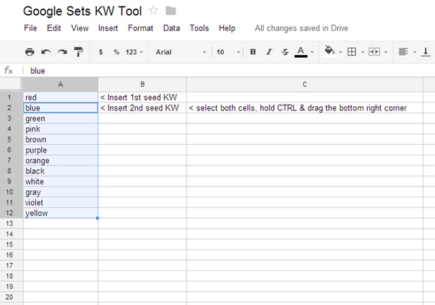The image size is (435, 305).
Task: Click the borders icon
Action: [352, 51]
